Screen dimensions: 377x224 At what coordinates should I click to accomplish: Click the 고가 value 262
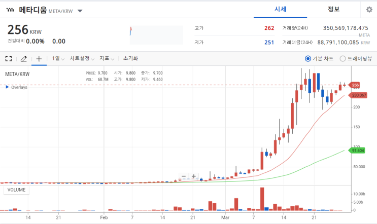pyautogui.click(x=269, y=28)
